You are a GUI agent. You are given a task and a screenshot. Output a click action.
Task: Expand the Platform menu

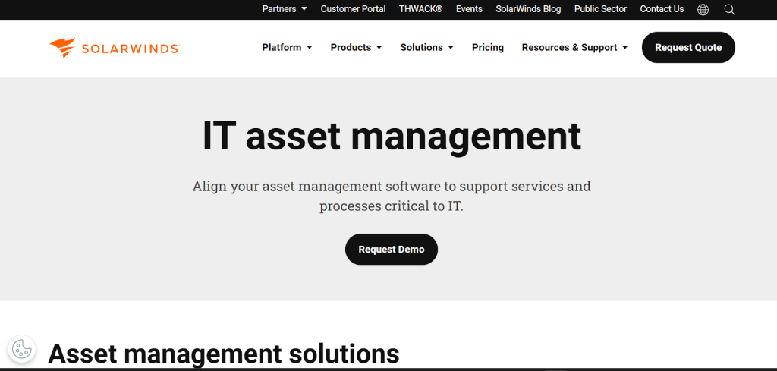[287, 47]
